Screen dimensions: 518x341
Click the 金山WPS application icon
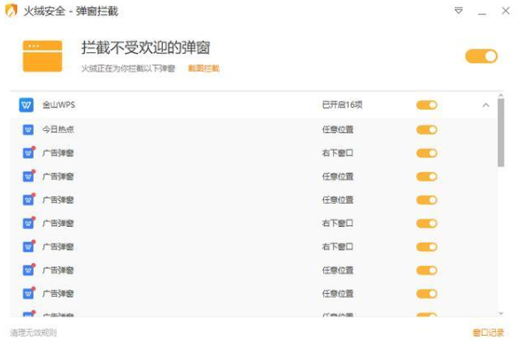(26, 105)
